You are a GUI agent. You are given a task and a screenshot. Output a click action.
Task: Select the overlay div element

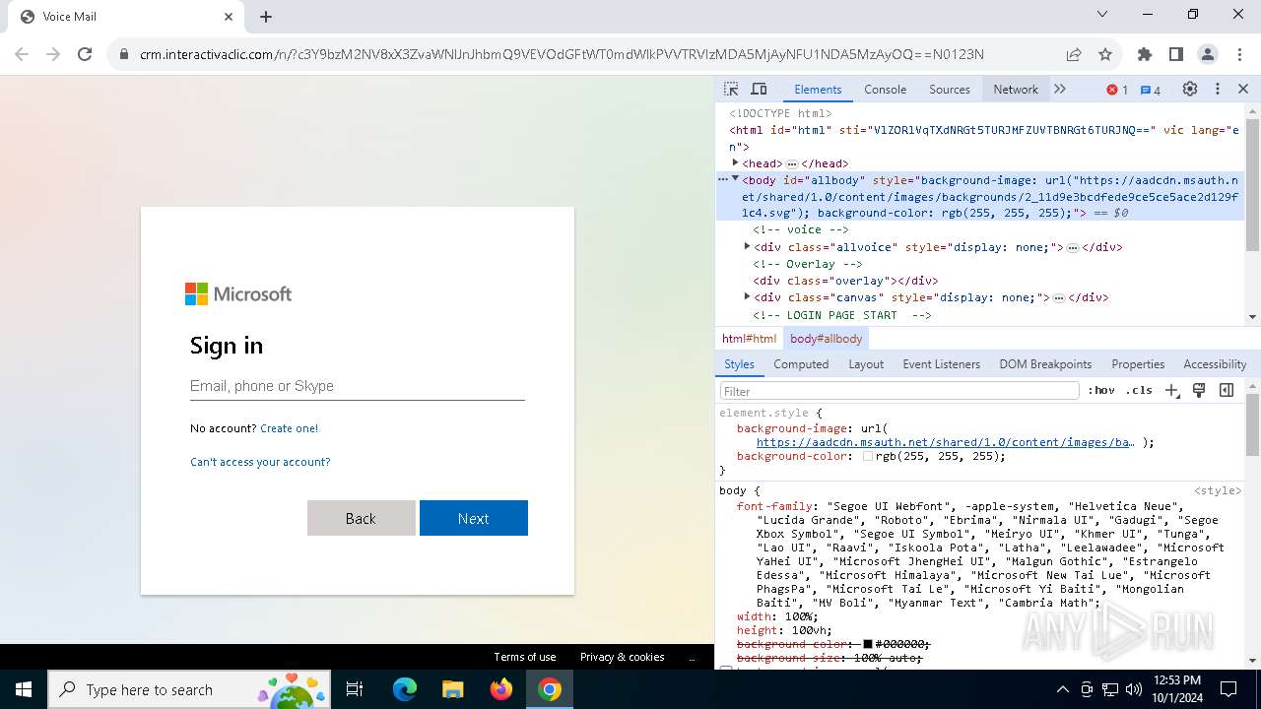click(845, 281)
